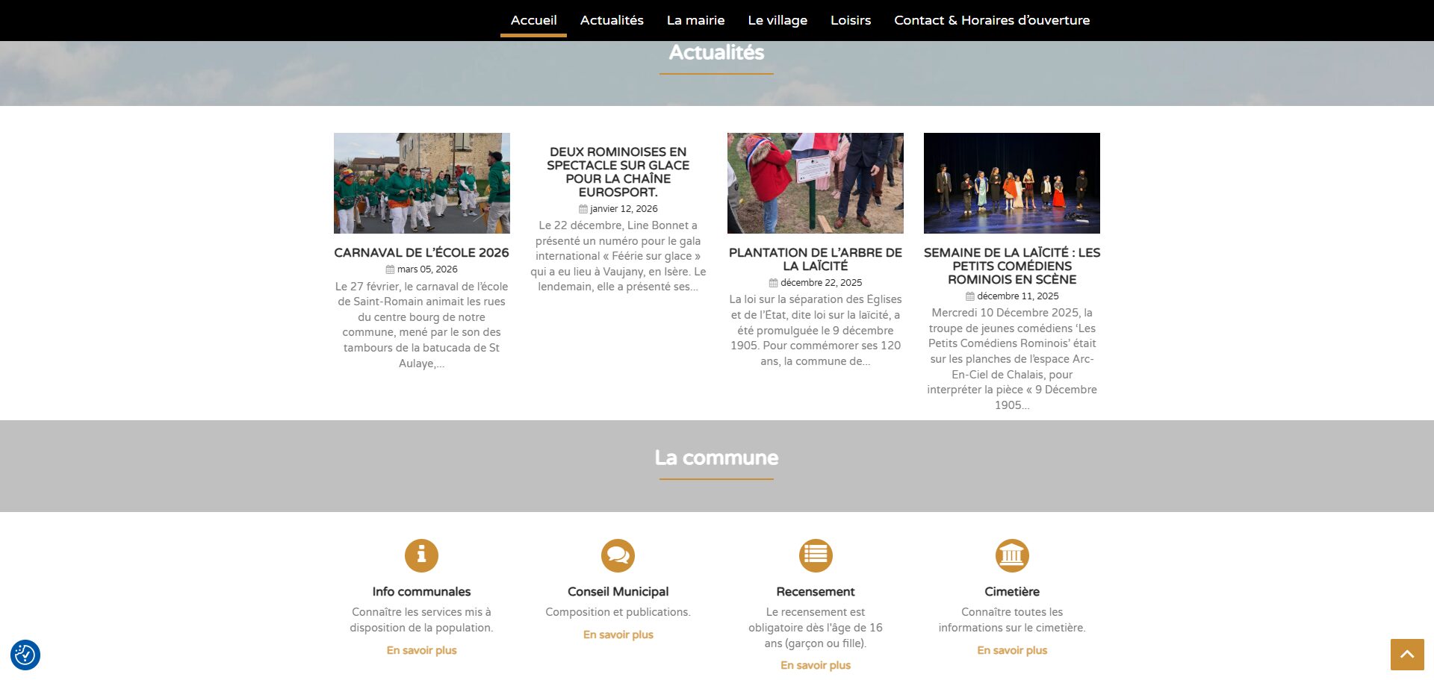Click the Recensement list icon

click(x=816, y=556)
